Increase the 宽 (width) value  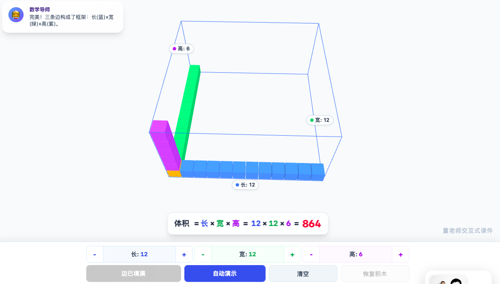coord(292,254)
